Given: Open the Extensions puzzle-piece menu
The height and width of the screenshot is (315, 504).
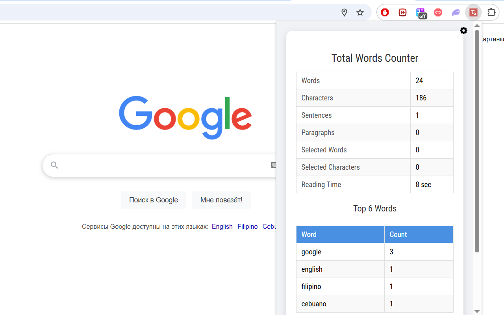Looking at the screenshot, I should click(491, 13).
